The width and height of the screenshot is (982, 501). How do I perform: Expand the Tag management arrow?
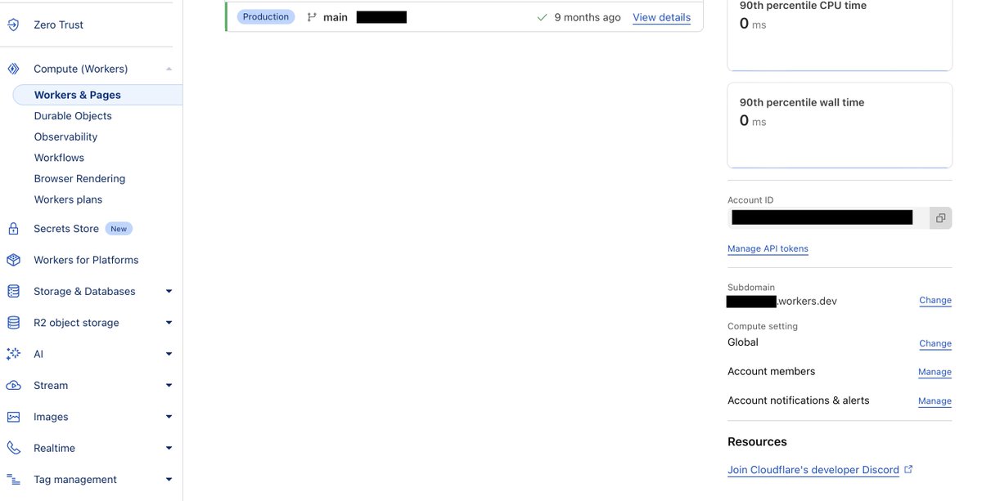click(x=169, y=480)
